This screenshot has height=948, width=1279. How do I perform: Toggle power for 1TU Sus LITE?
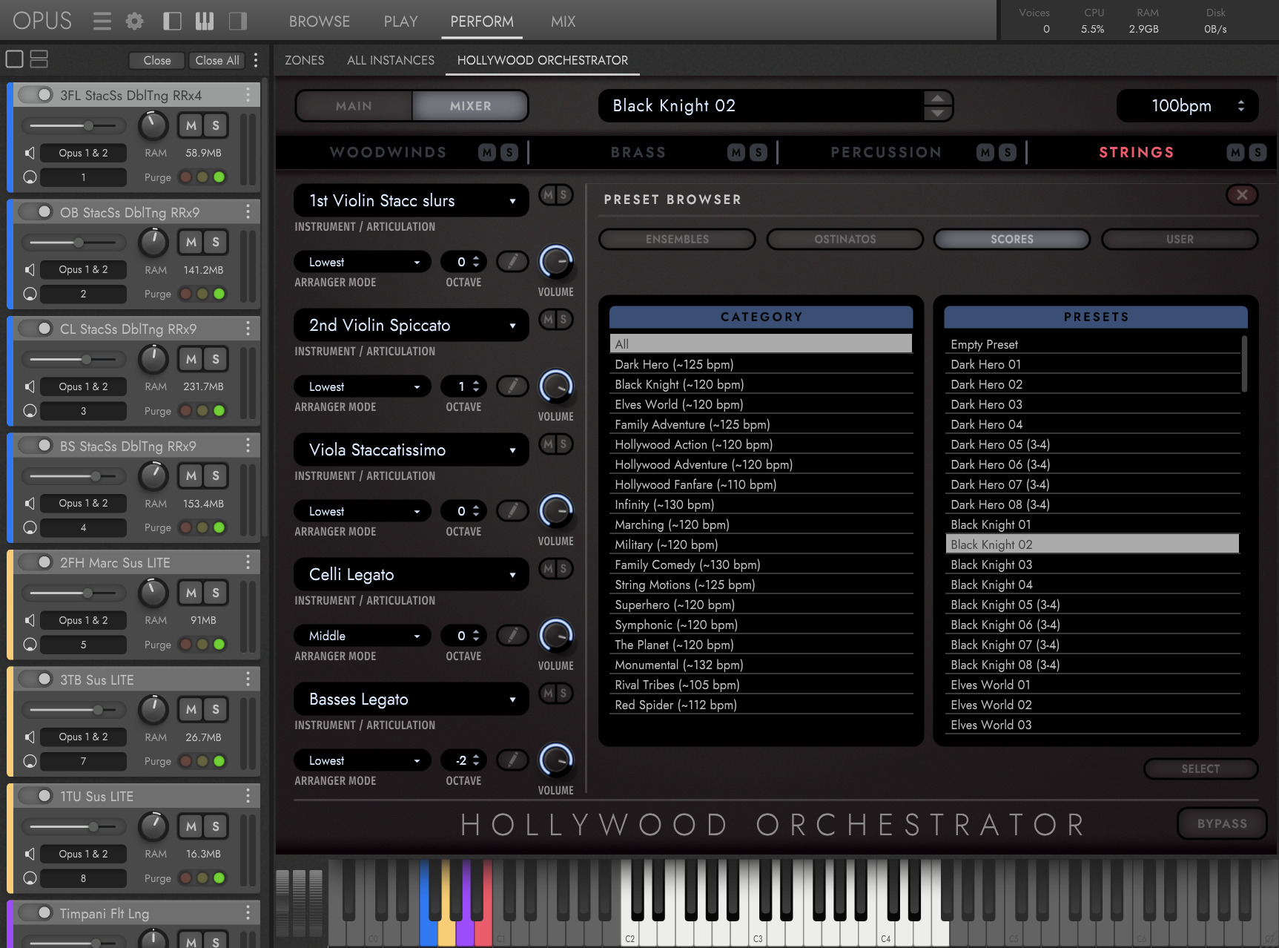pyautogui.click(x=36, y=796)
